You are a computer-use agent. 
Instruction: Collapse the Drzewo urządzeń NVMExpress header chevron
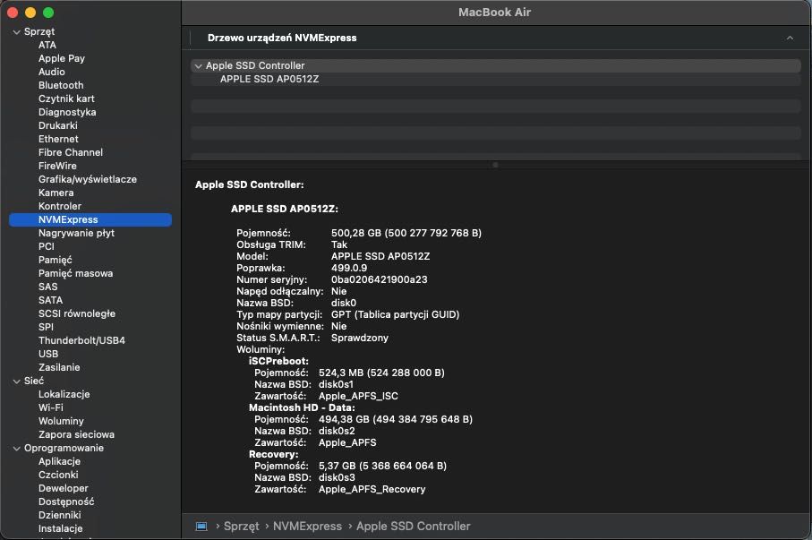point(790,38)
